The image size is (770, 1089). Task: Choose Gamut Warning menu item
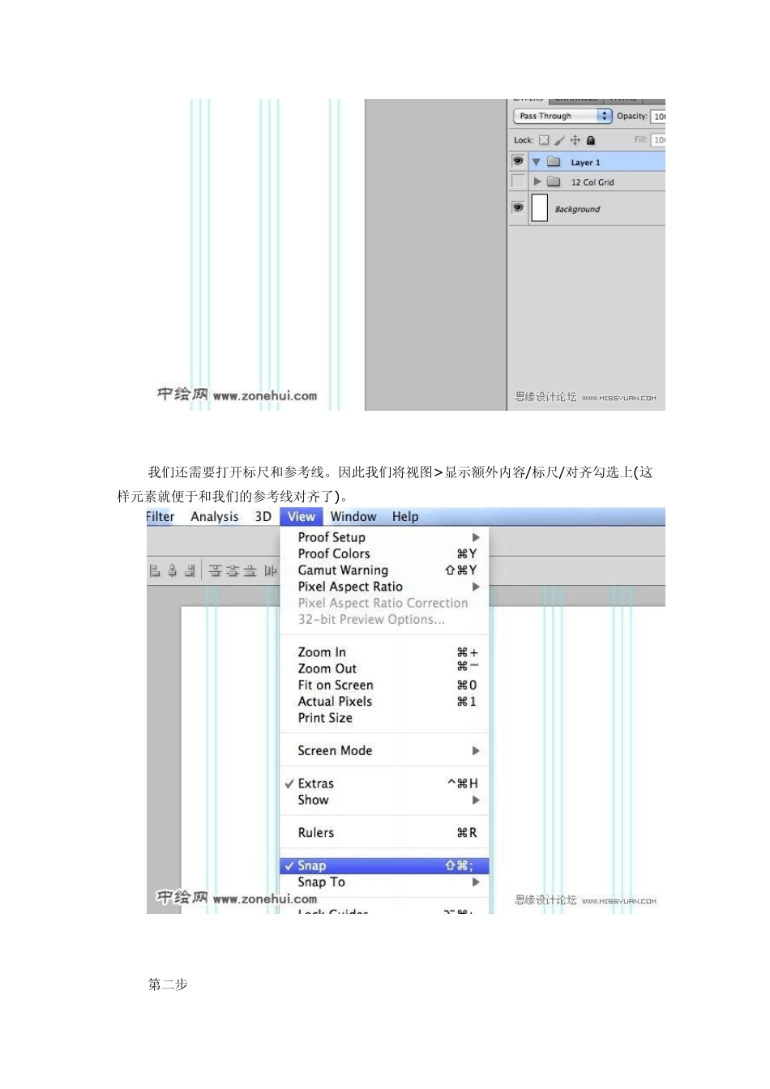point(384,570)
